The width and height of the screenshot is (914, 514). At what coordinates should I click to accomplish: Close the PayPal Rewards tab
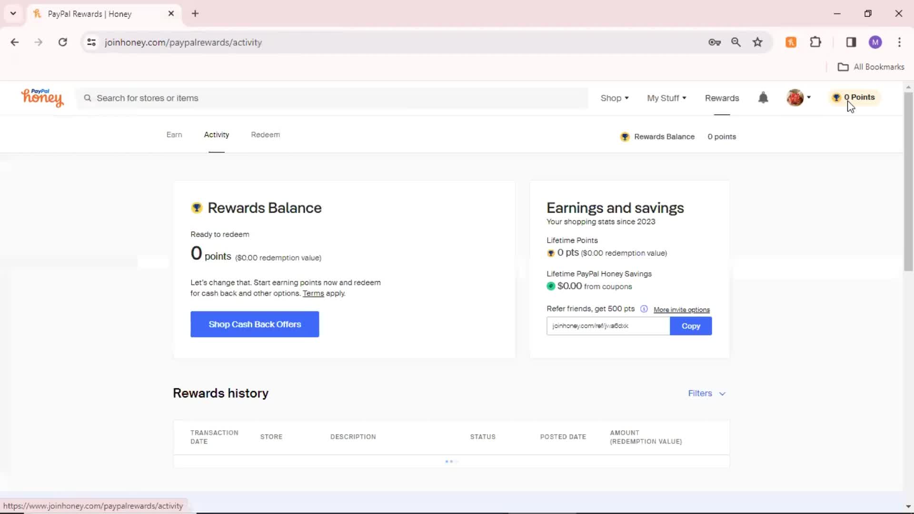coord(171,14)
